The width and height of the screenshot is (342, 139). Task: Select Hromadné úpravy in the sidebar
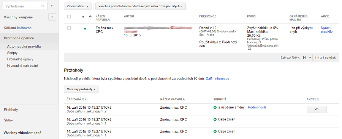pyautogui.click(x=20, y=59)
